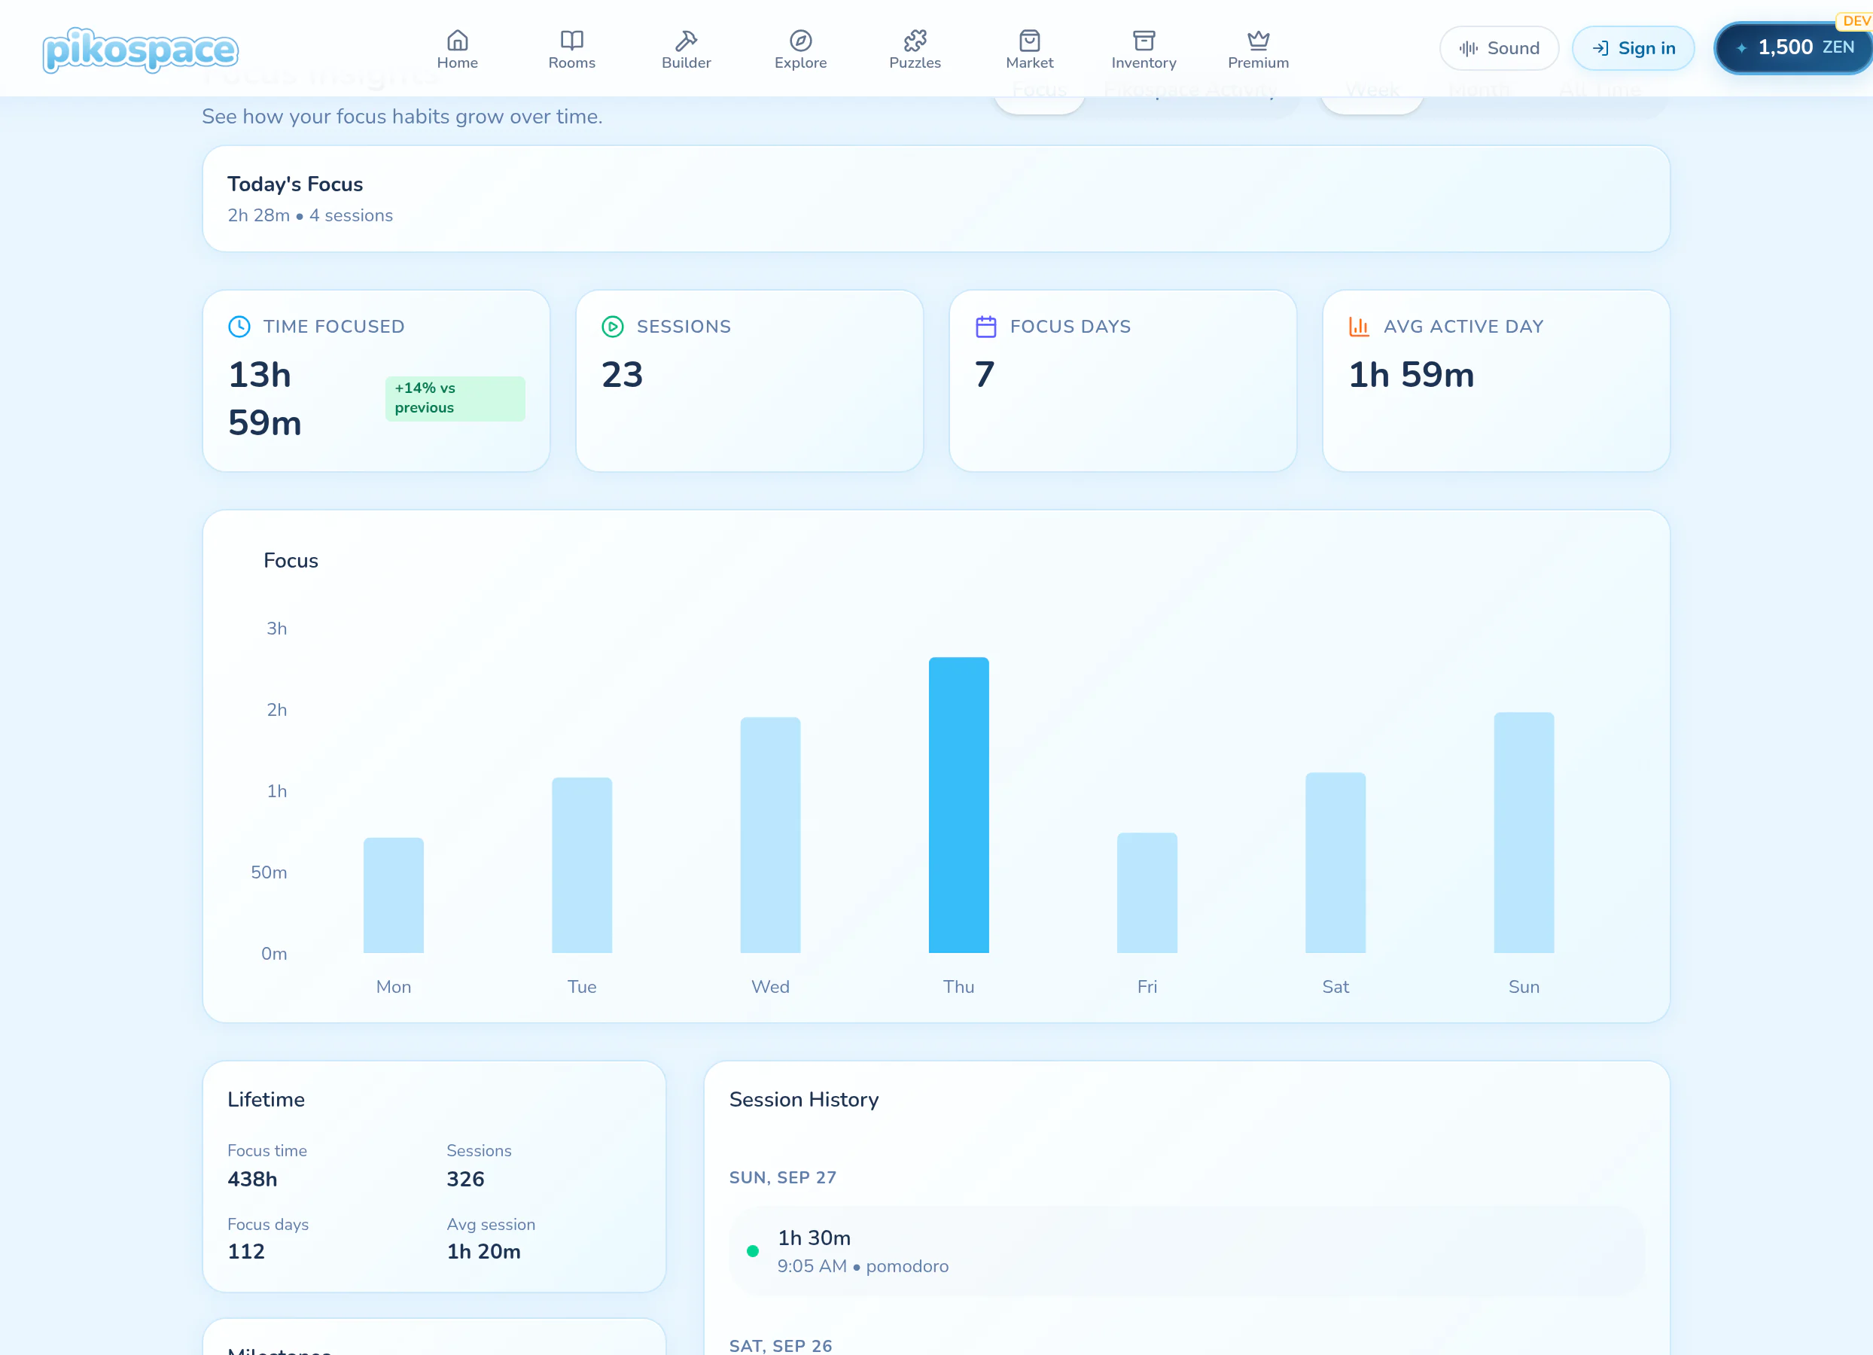Select the Saturday bar in Focus chart
Image resolution: width=1873 pixels, height=1355 pixels.
(x=1335, y=862)
